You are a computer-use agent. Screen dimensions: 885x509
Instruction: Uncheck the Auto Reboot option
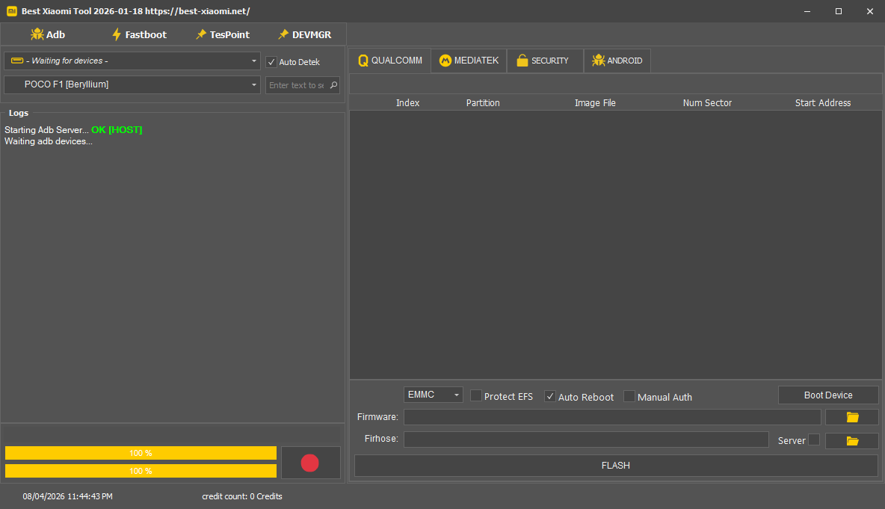[x=550, y=396]
